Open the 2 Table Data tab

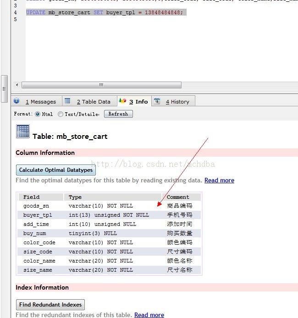(x=90, y=101)
